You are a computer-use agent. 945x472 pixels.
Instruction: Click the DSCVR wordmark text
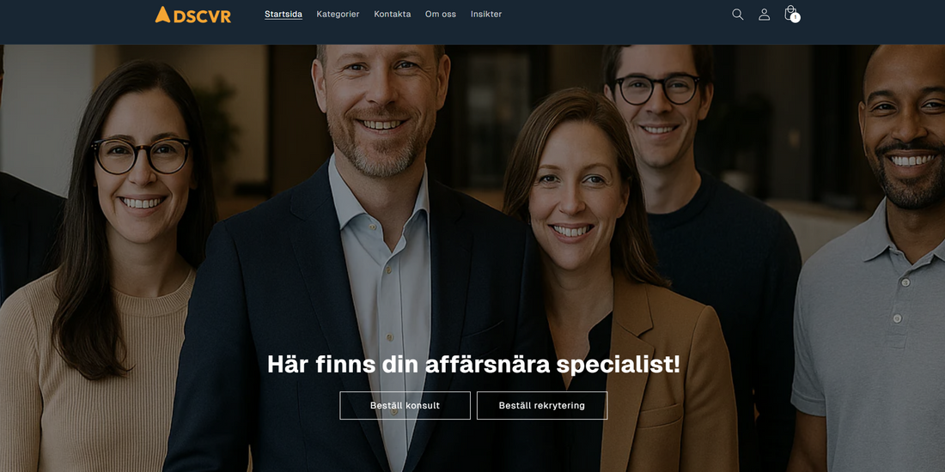(202, 17)
